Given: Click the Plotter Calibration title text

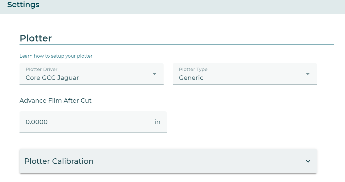Looking at the screenshot, I should pos(59,161).
